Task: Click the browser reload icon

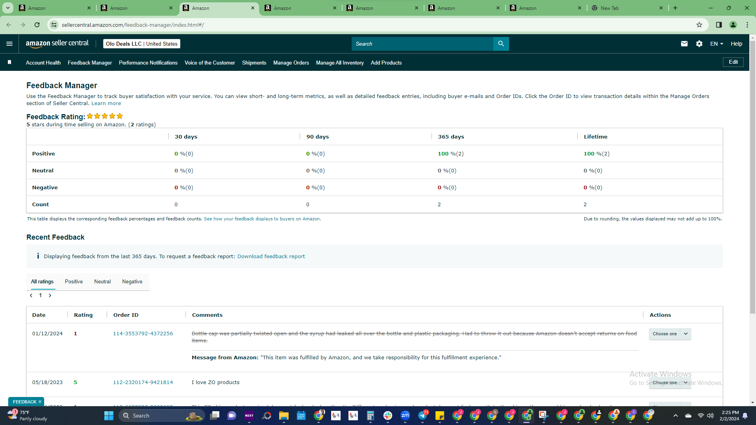Action: click(37, 25)
